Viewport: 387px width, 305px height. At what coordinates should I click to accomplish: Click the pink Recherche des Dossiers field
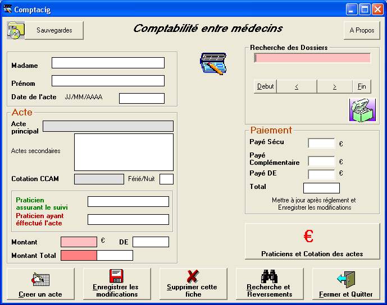tap(312, 58)
